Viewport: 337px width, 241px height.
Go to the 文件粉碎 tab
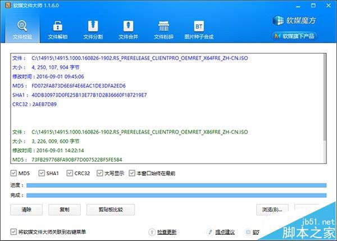[x=163, y=30]
